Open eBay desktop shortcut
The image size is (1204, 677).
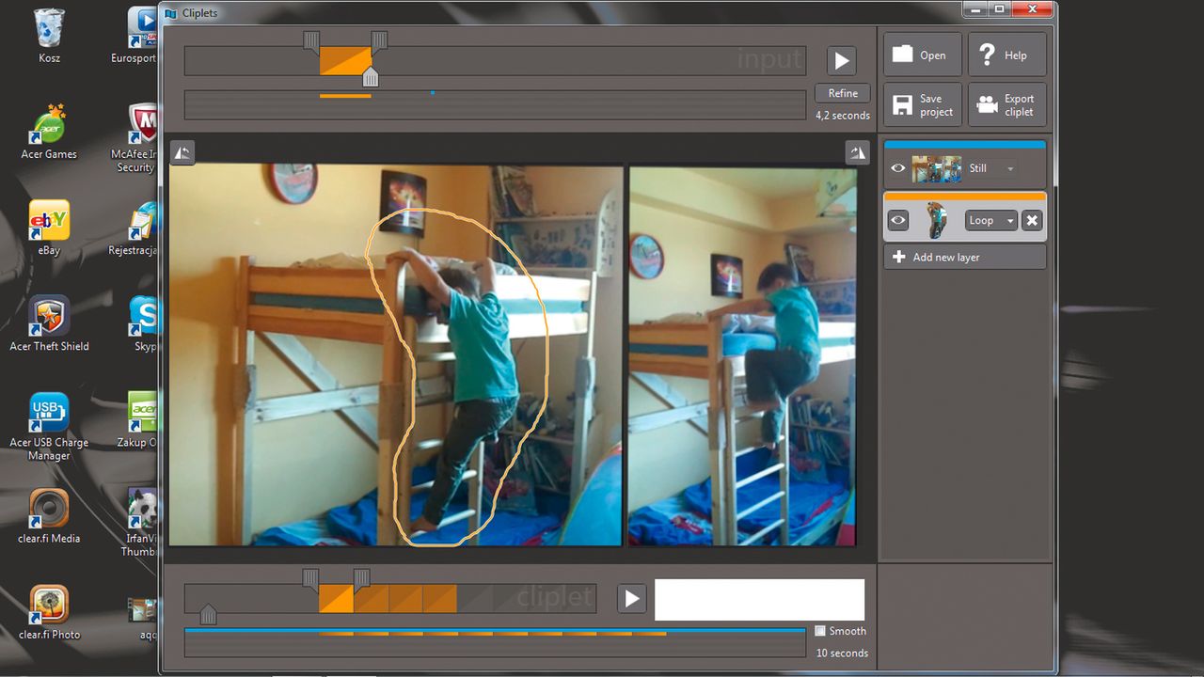coord(49,228)
